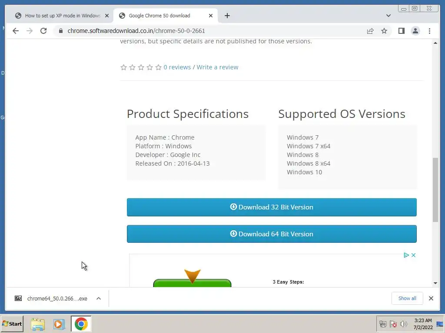Select the text "Windows 10"

(304, 172)
